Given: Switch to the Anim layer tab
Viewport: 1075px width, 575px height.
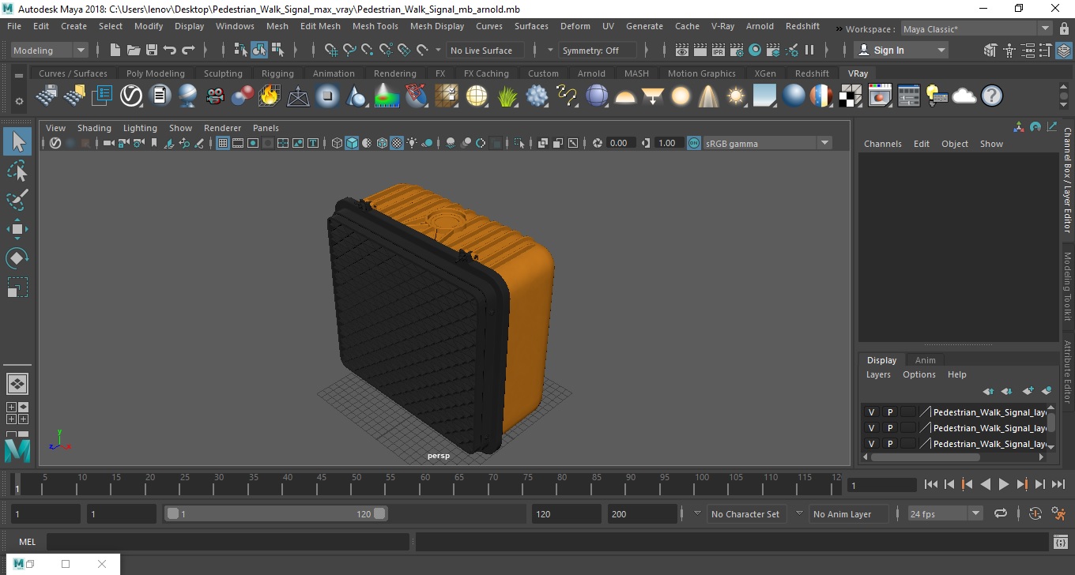Looking at the screenshot, I should 925,360.
